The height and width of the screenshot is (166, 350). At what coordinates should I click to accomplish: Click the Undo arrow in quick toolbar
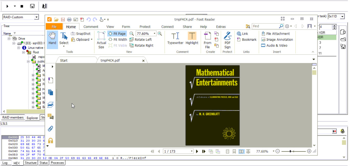[x=89, y=20]
